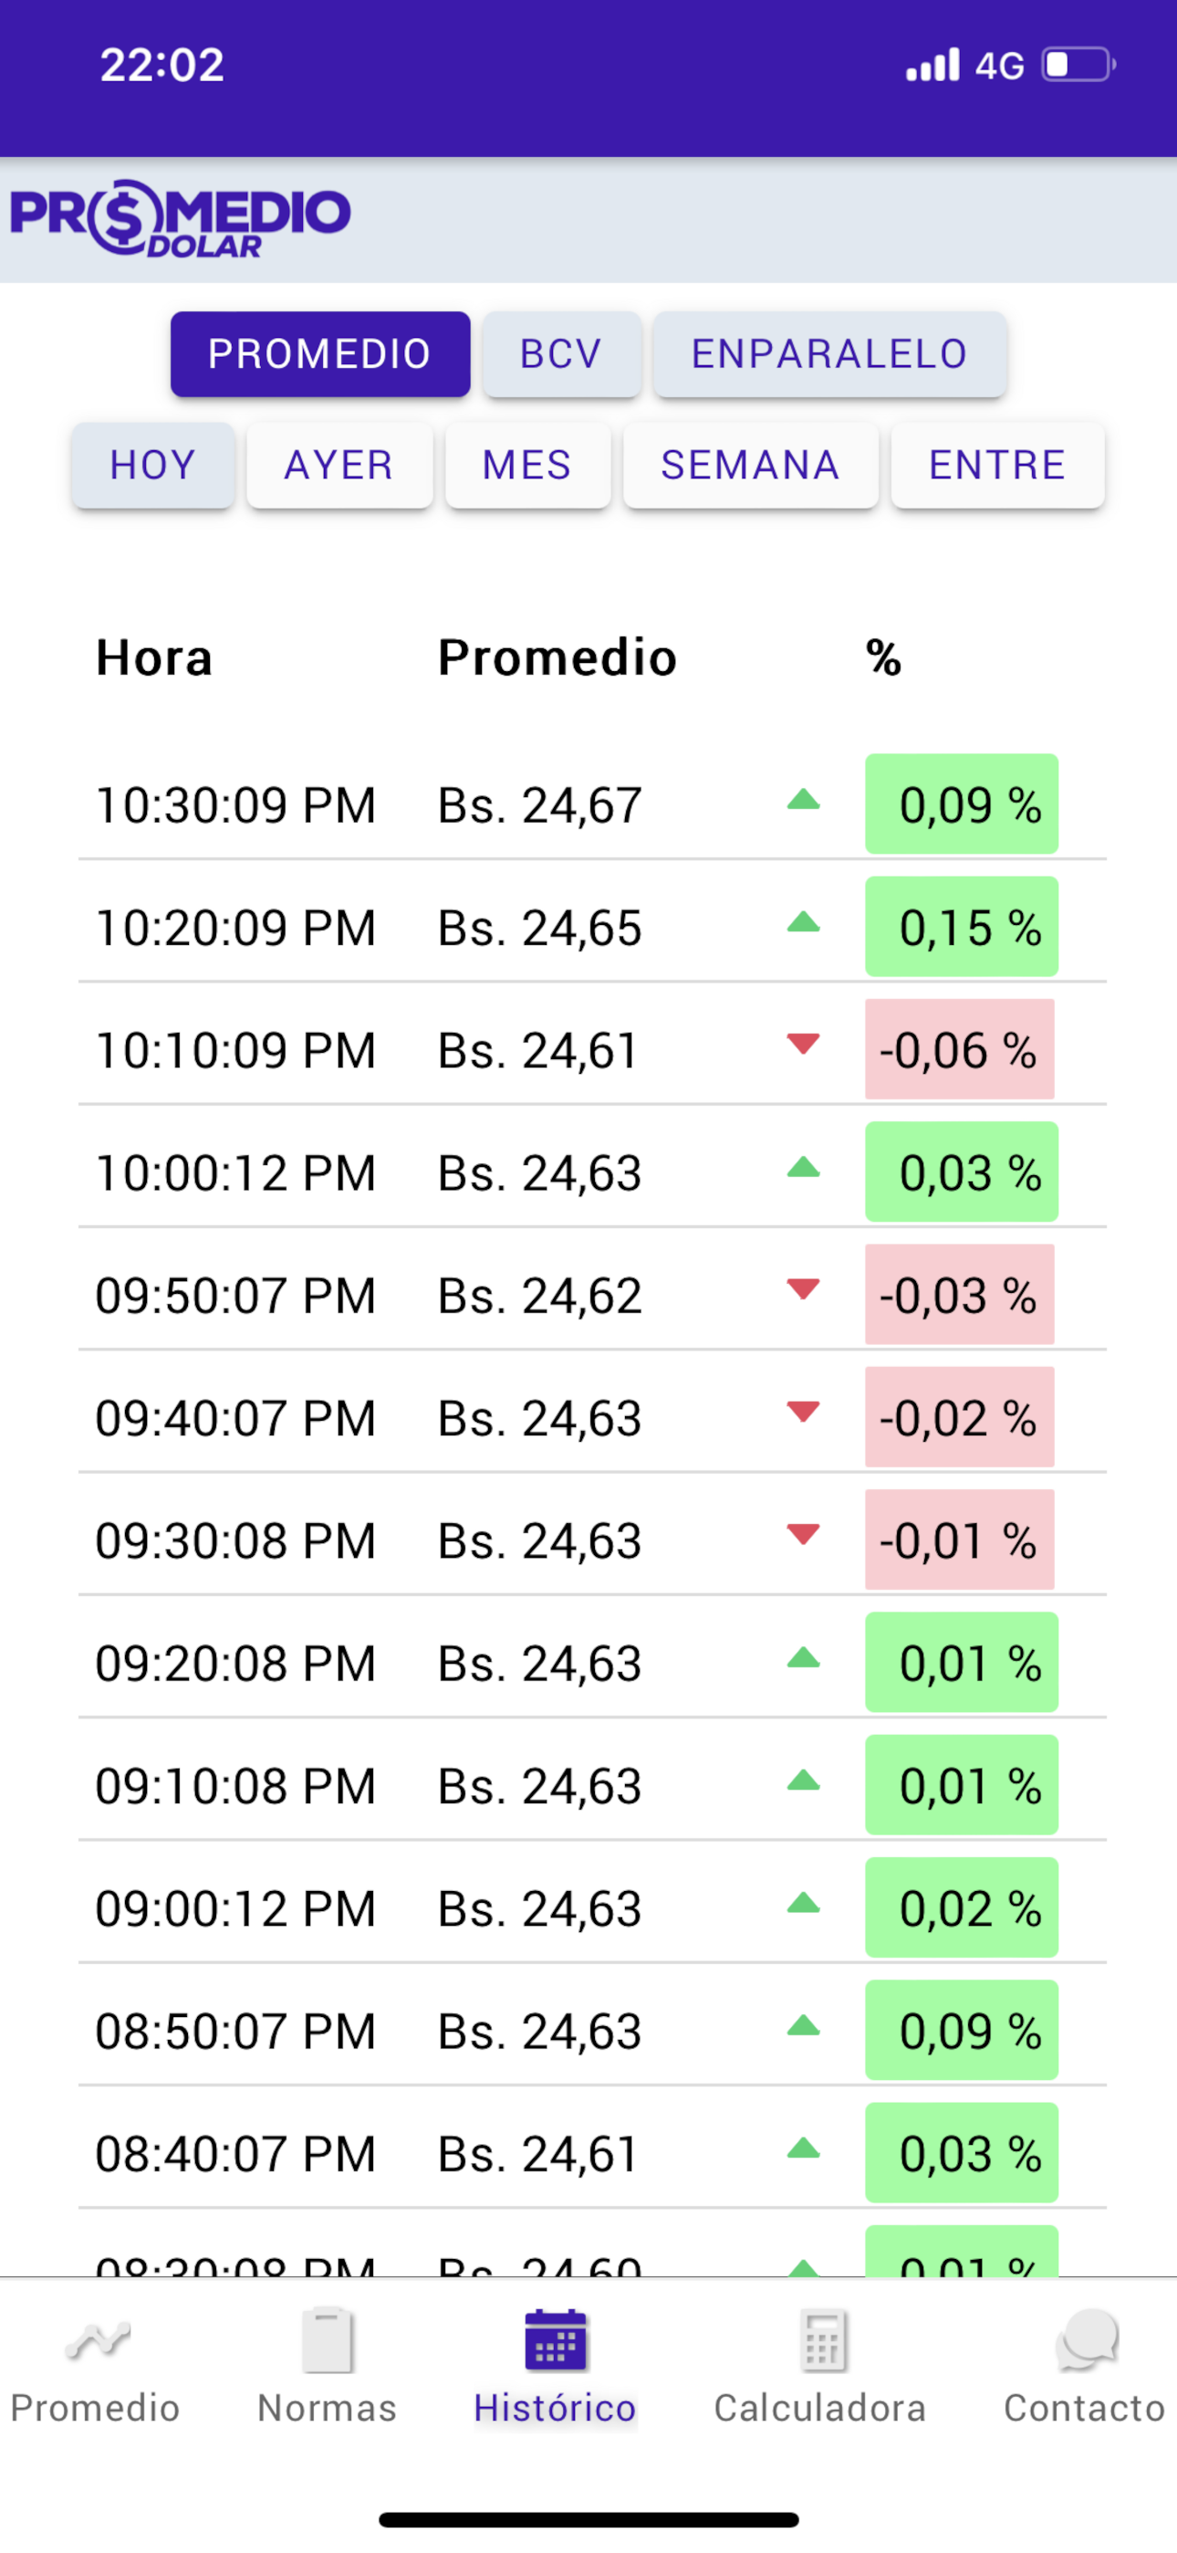Filter history by SEMANA

pyautogui.click(x=750, y=465)
